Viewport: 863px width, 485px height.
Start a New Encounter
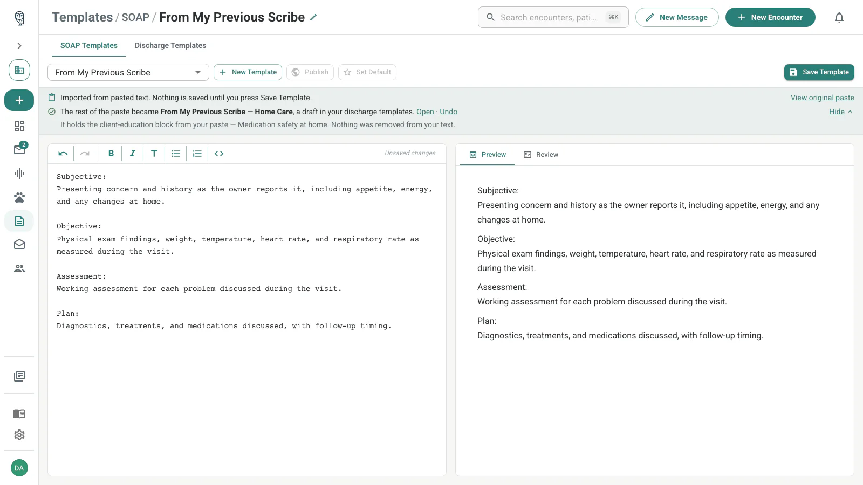[x=770, y=17]
